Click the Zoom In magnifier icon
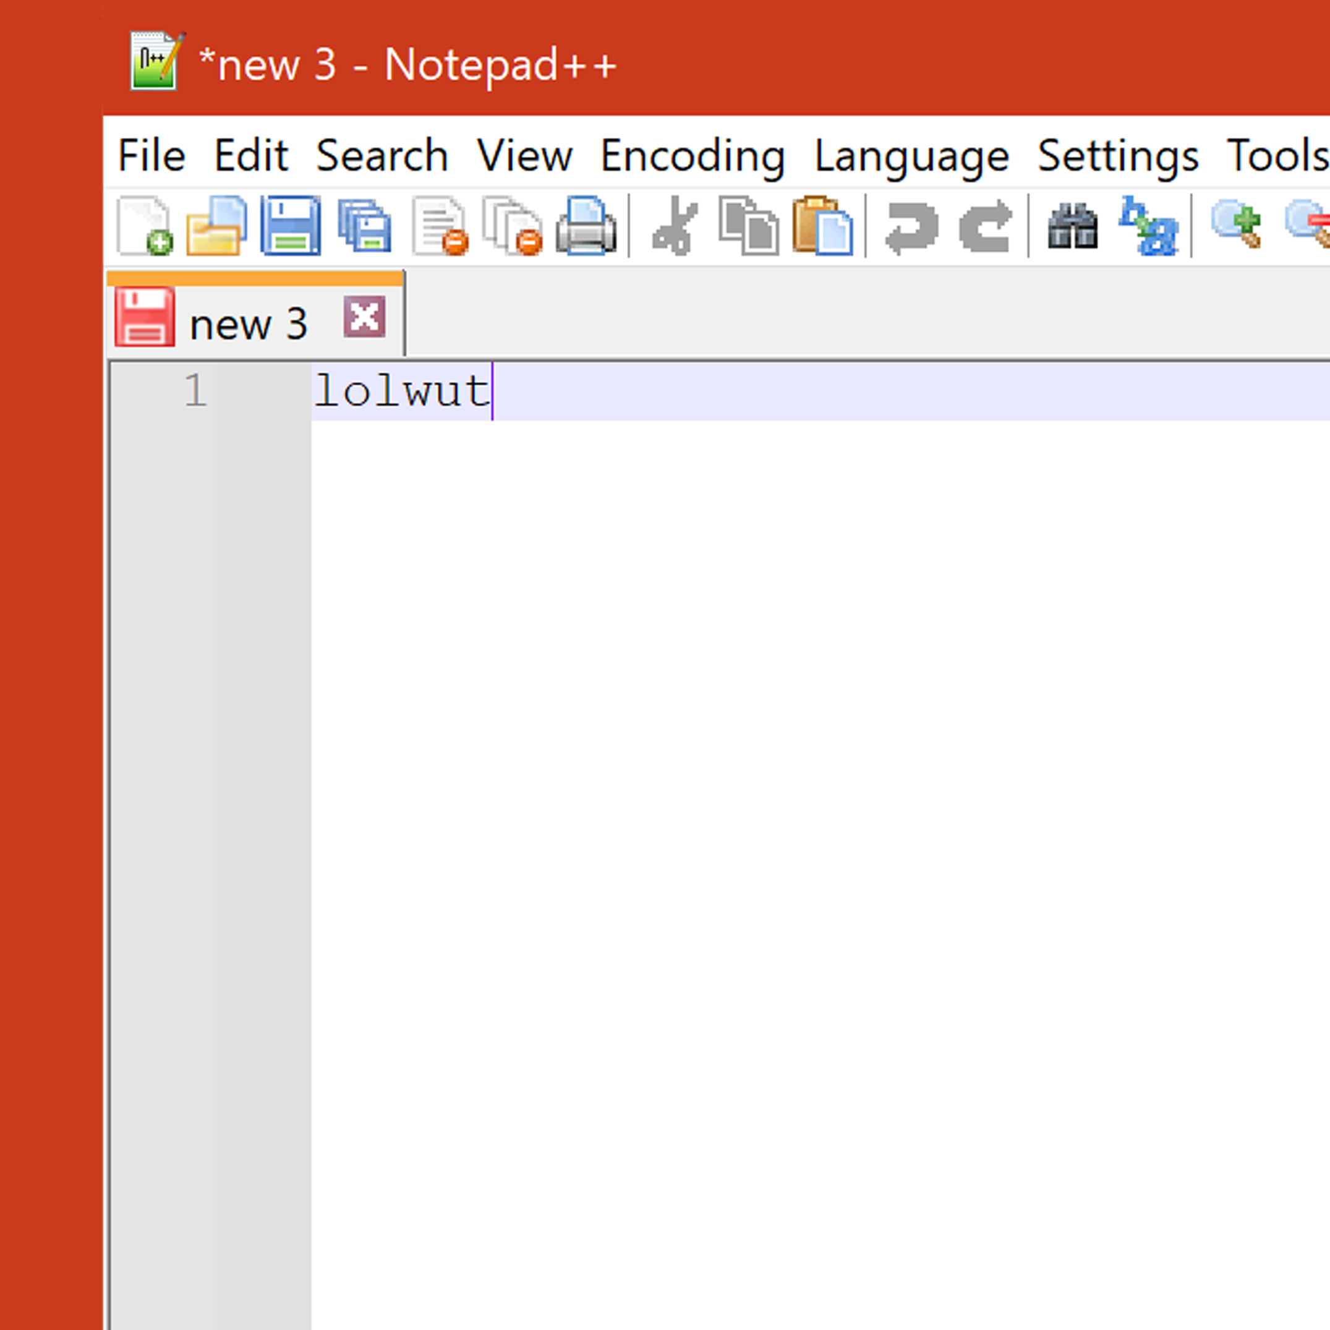This screenshot has height=1330, width=1330. (1237, 224)
